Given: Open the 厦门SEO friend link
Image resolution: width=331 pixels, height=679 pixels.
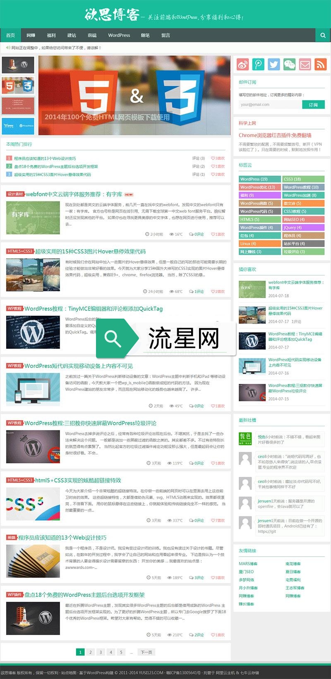Looking at the screenshot, I should pos(246,571).
